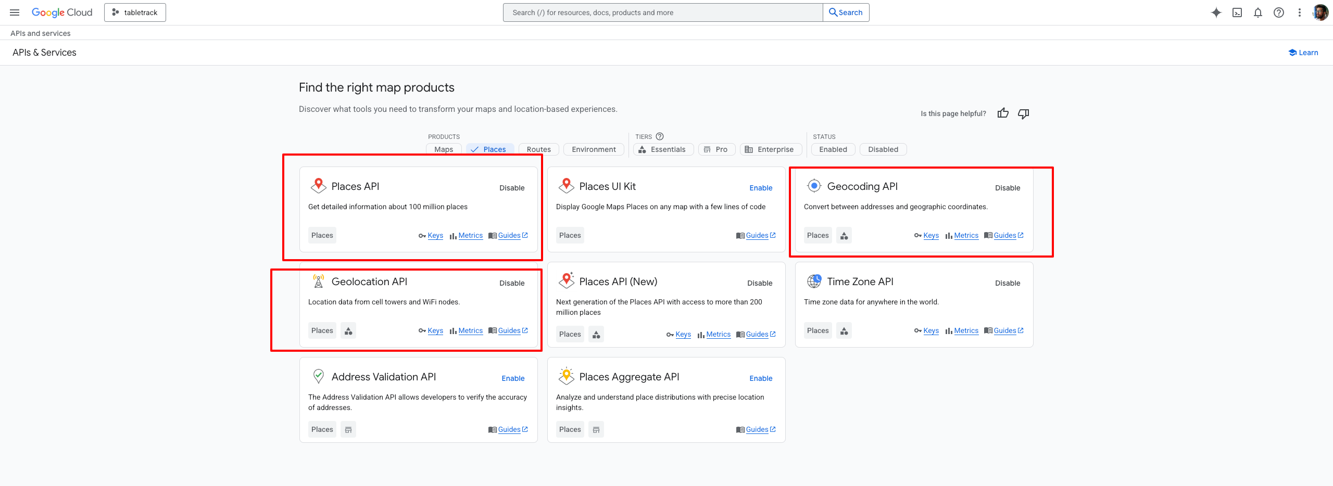Click Places tag on Places API card
Viewport: 1333px width, 486px height.
[x=322, y=236]
